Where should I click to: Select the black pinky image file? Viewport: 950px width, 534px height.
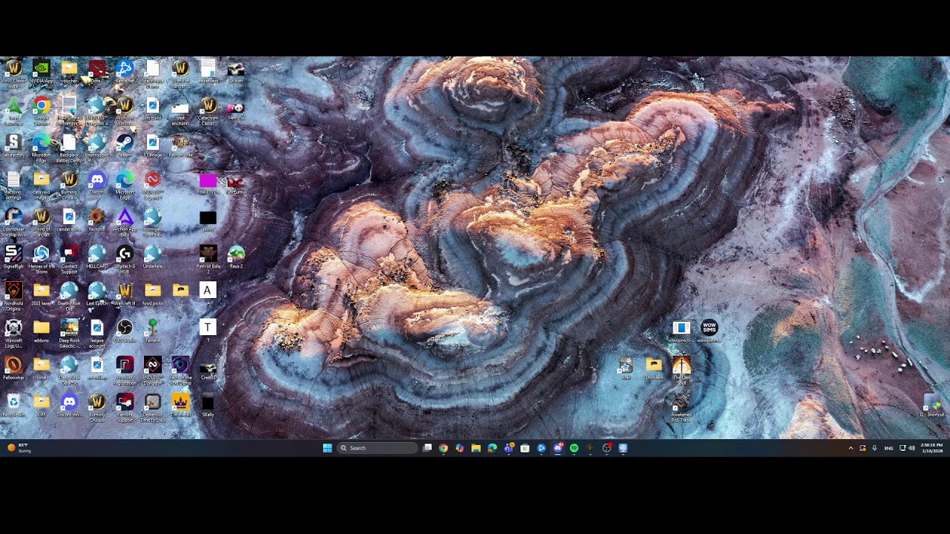(208, 220)
